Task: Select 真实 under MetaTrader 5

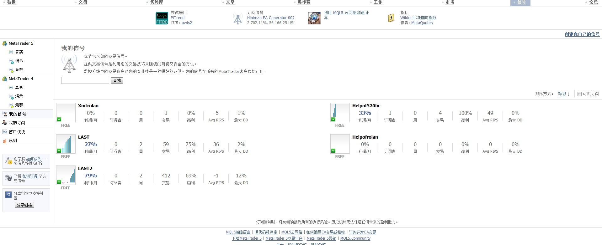Action: 19,52
